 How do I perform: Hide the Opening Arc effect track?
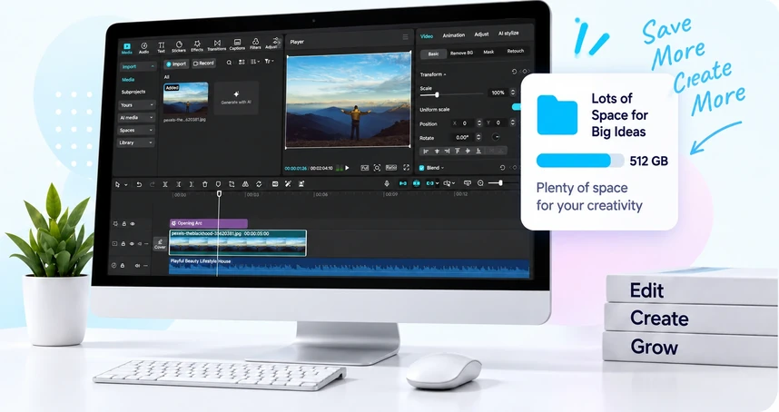(133, 224)
